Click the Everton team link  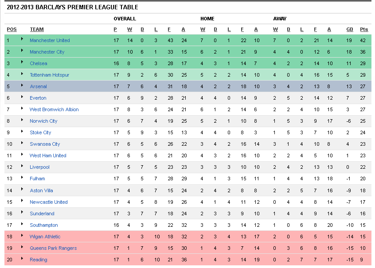38,98
